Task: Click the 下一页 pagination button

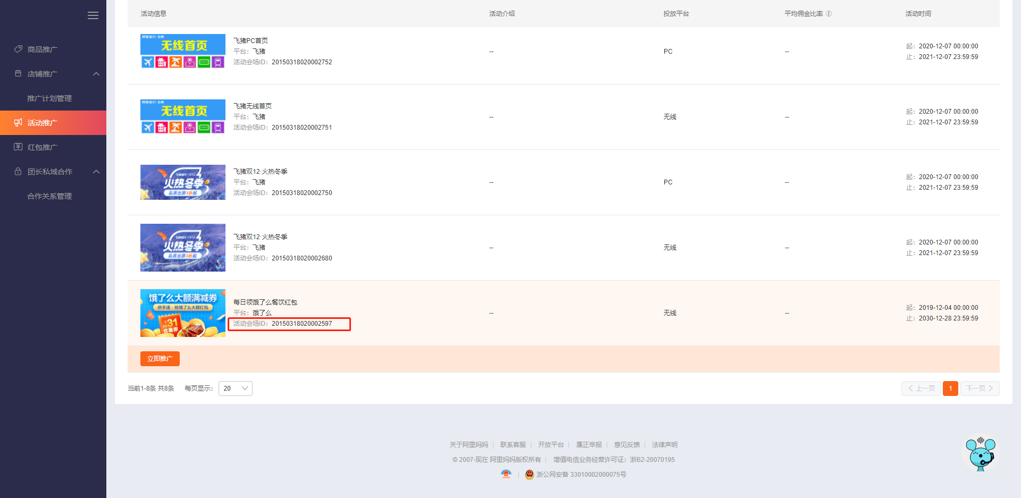Action: pos(980,389)
